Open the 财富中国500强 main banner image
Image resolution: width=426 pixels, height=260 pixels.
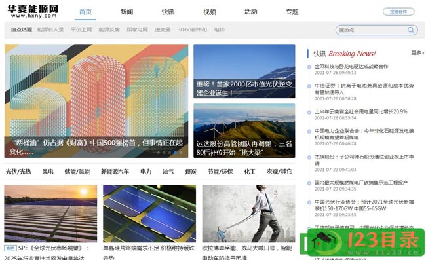click(x=96, y=101)
